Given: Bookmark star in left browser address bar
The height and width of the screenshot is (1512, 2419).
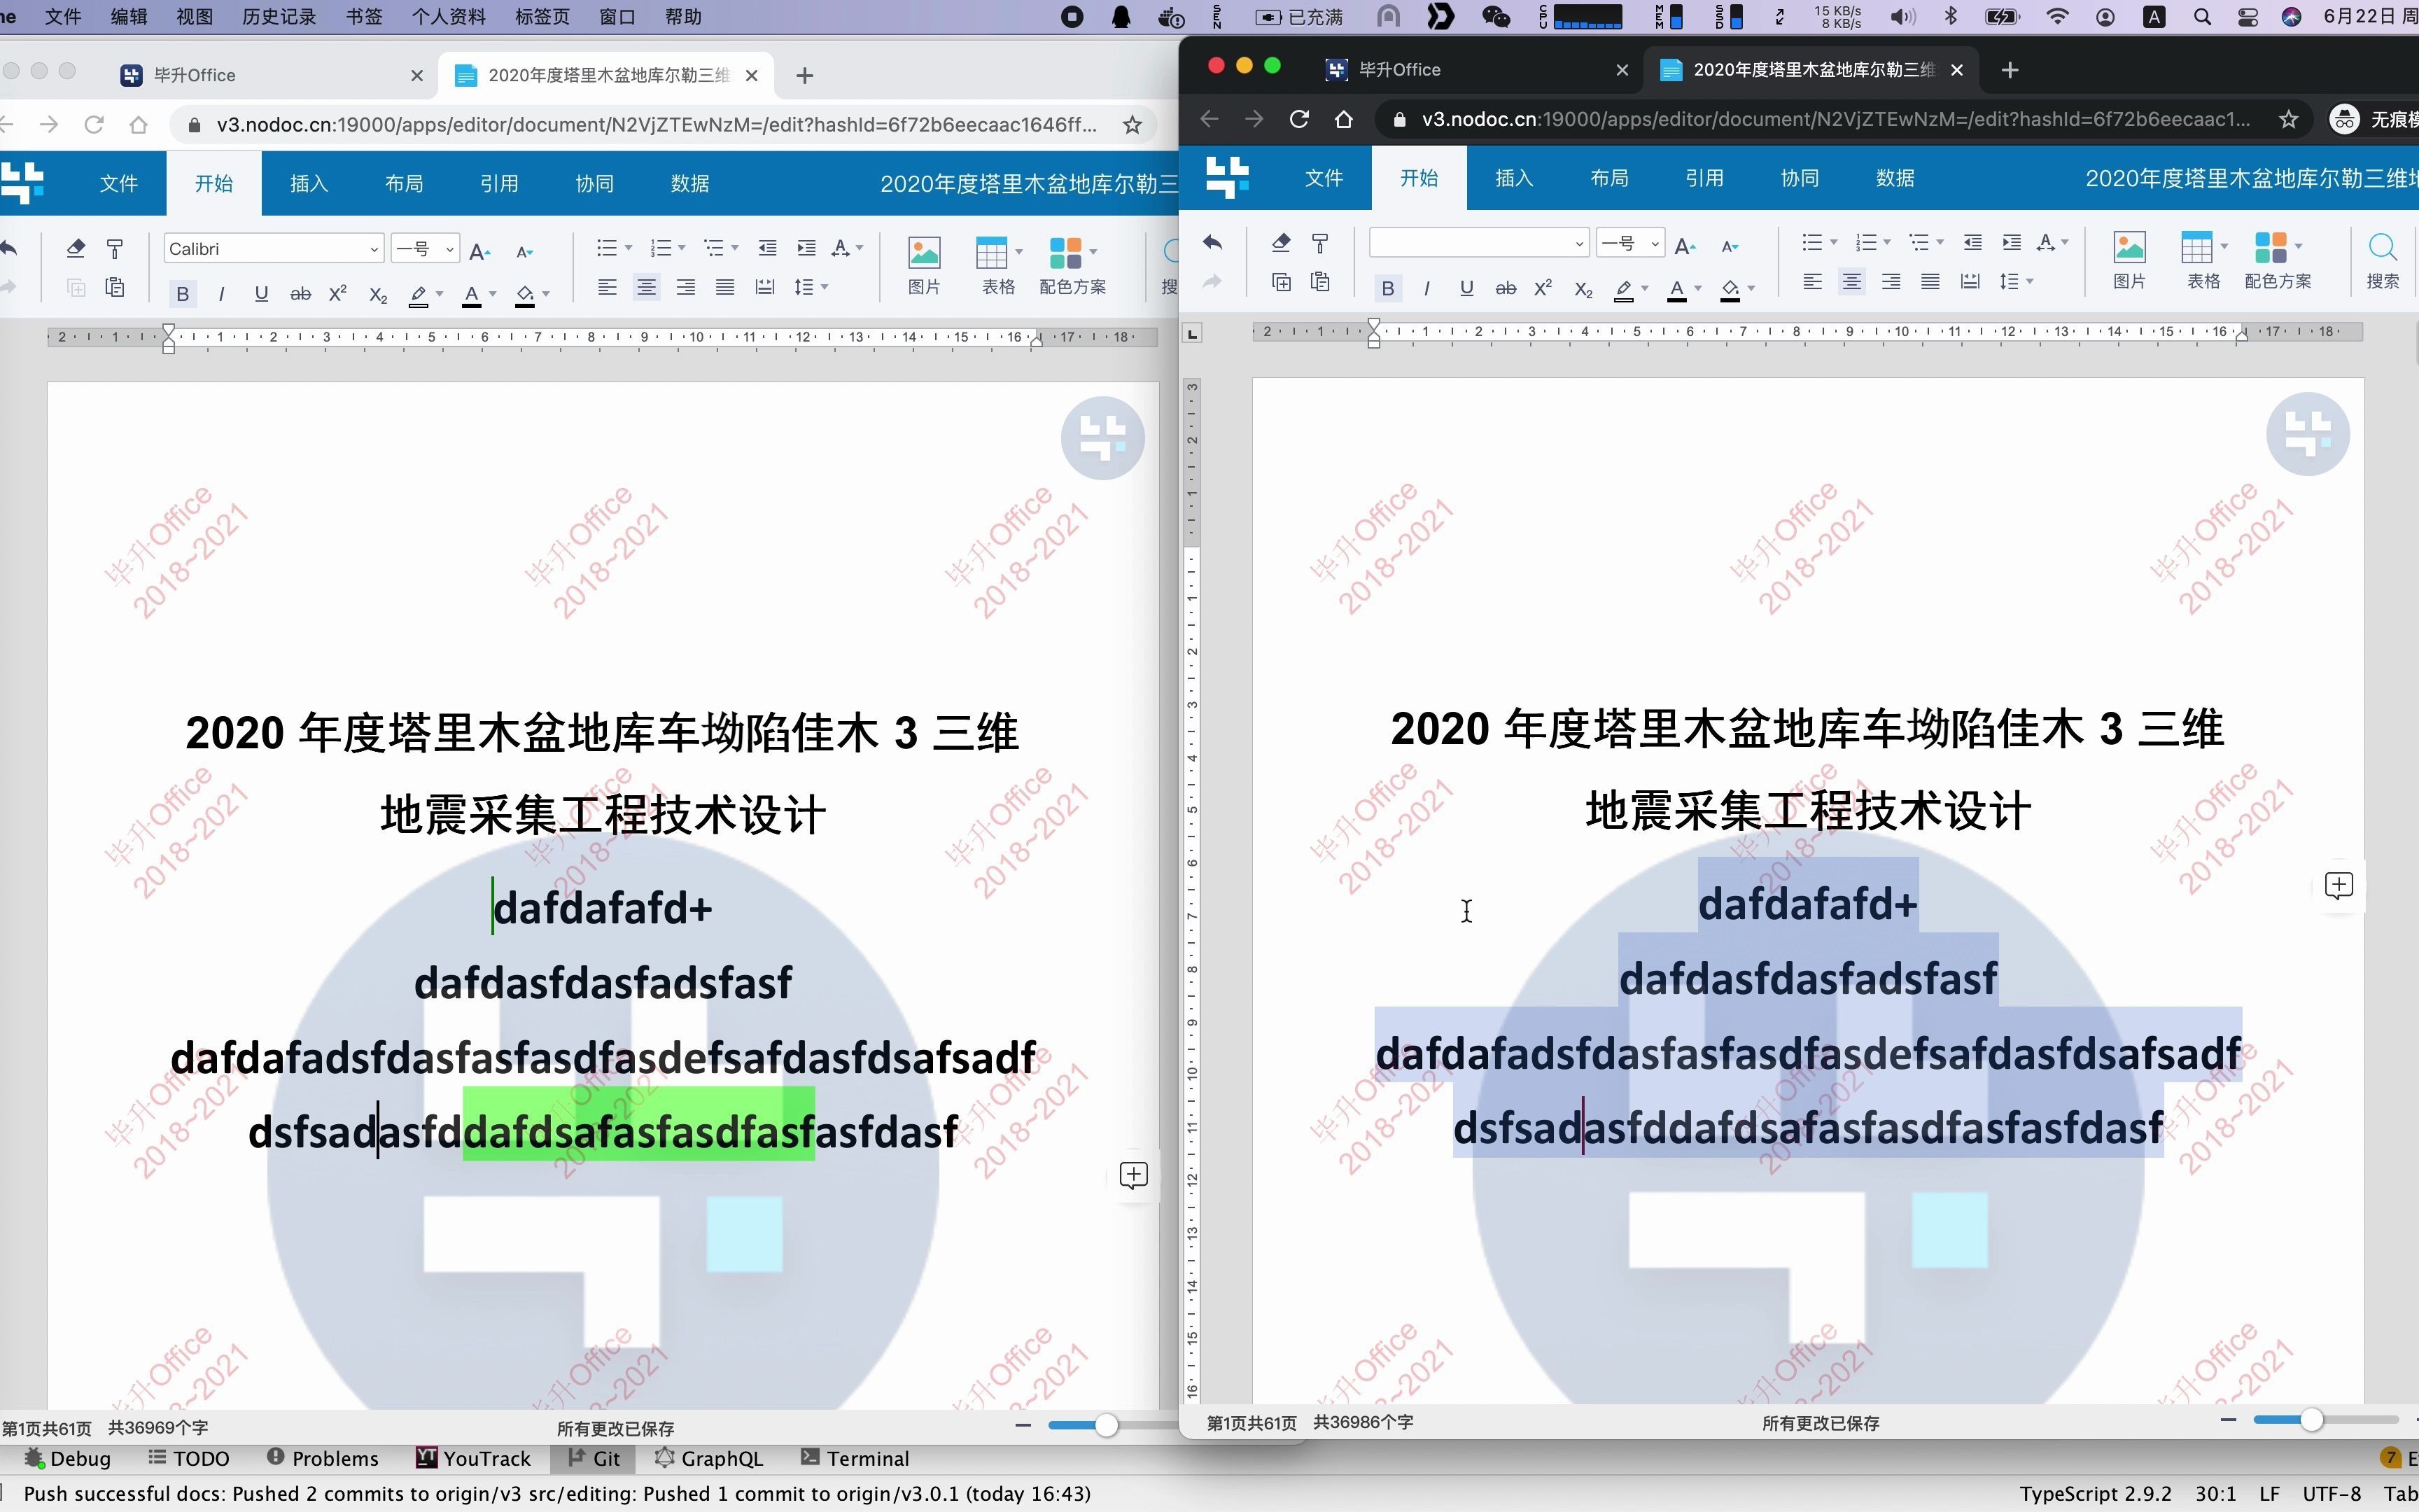Looking at the screenshot, I should point(1133,125).
